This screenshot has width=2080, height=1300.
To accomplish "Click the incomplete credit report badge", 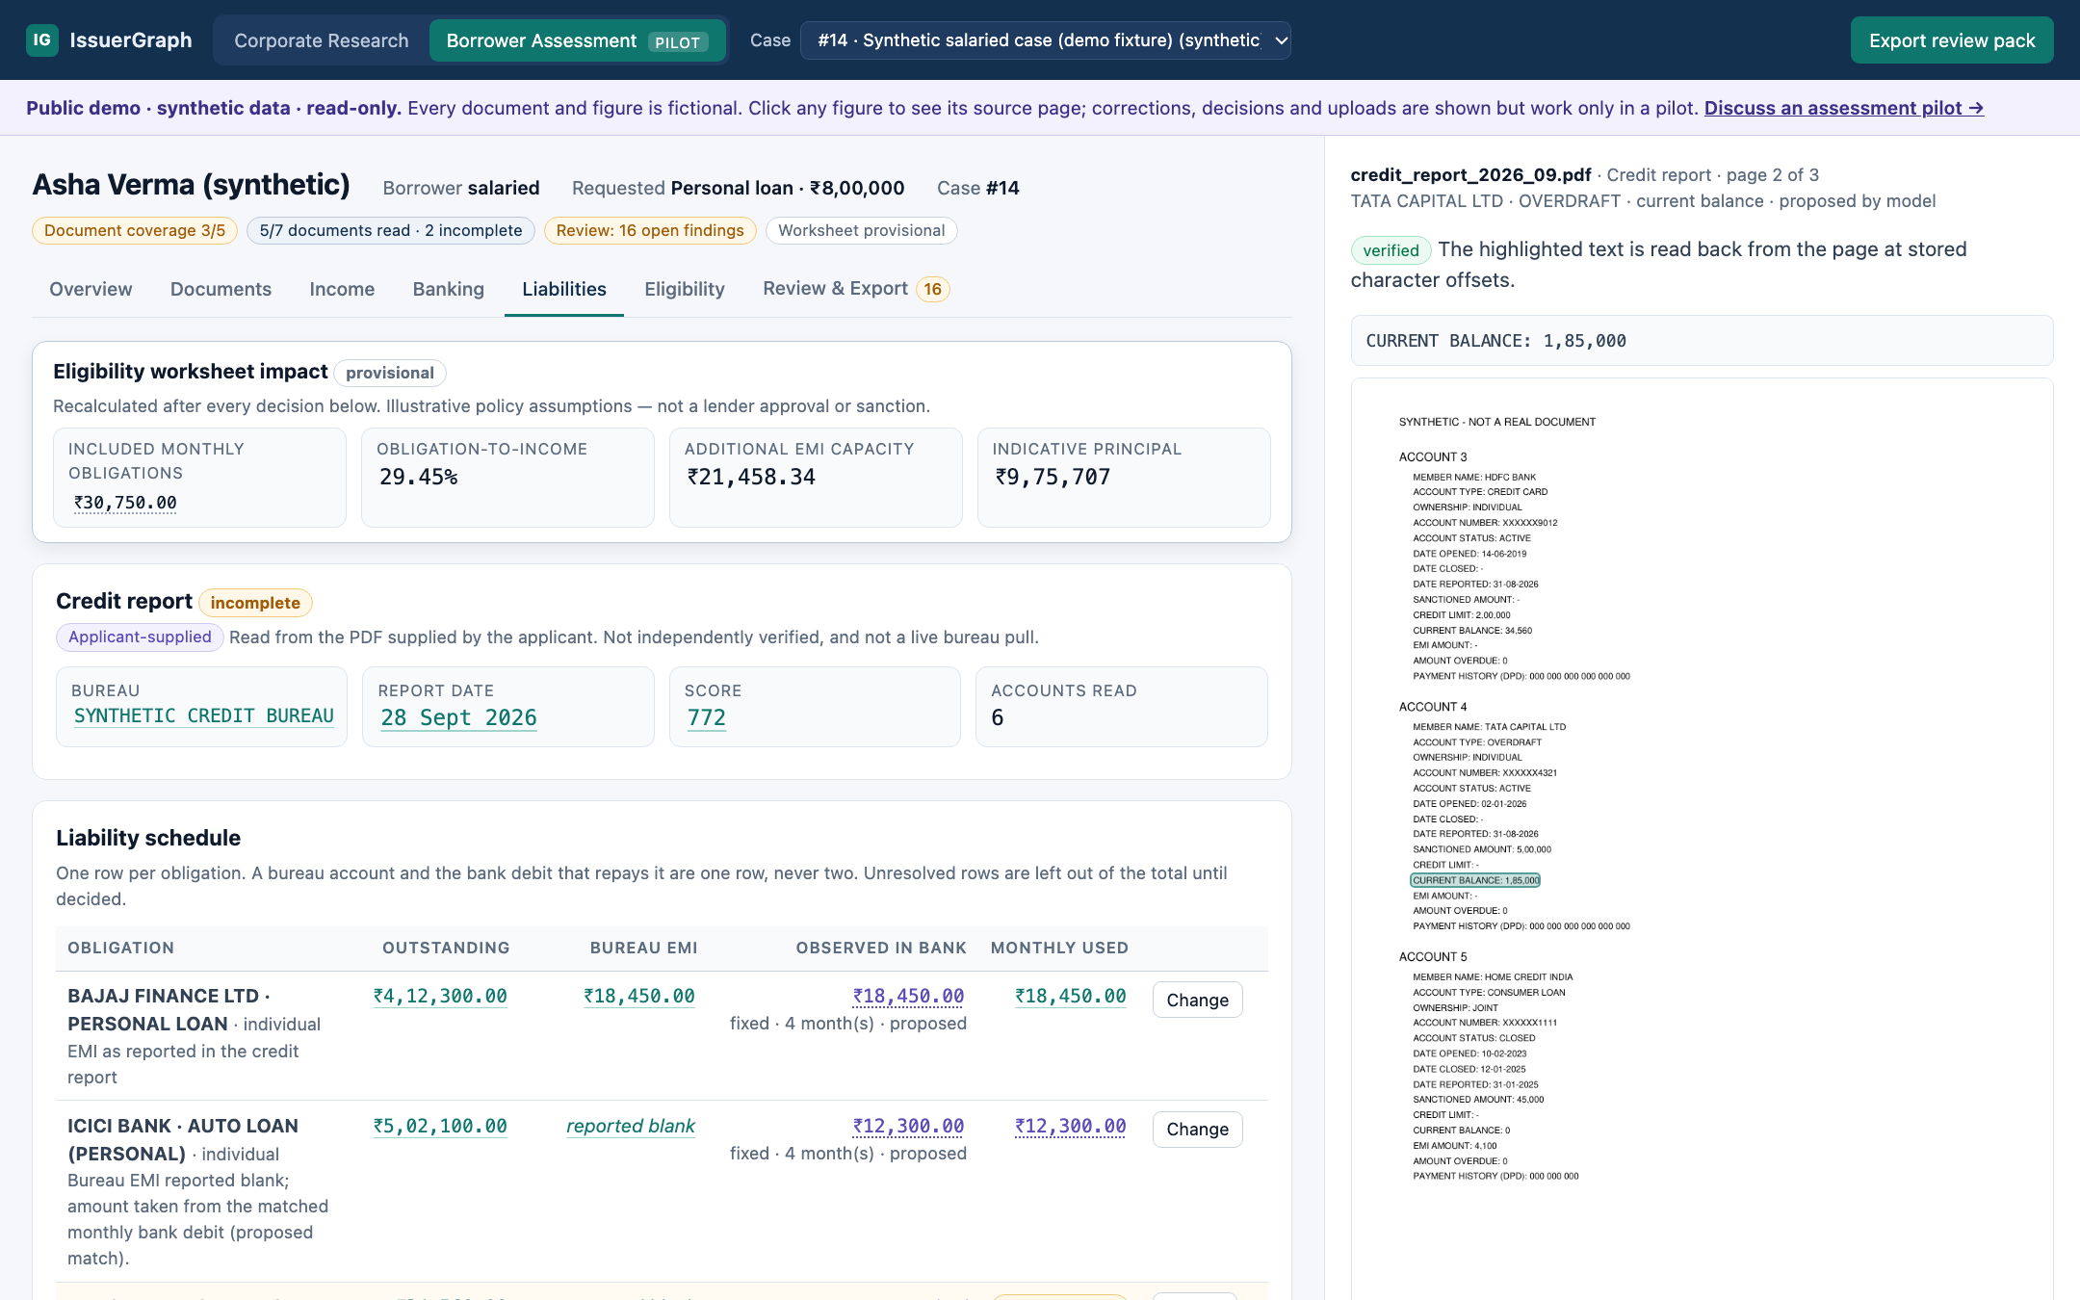I will tap(255, 603).
